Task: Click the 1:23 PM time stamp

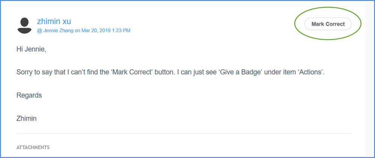Action: click(x=121, y=31)
